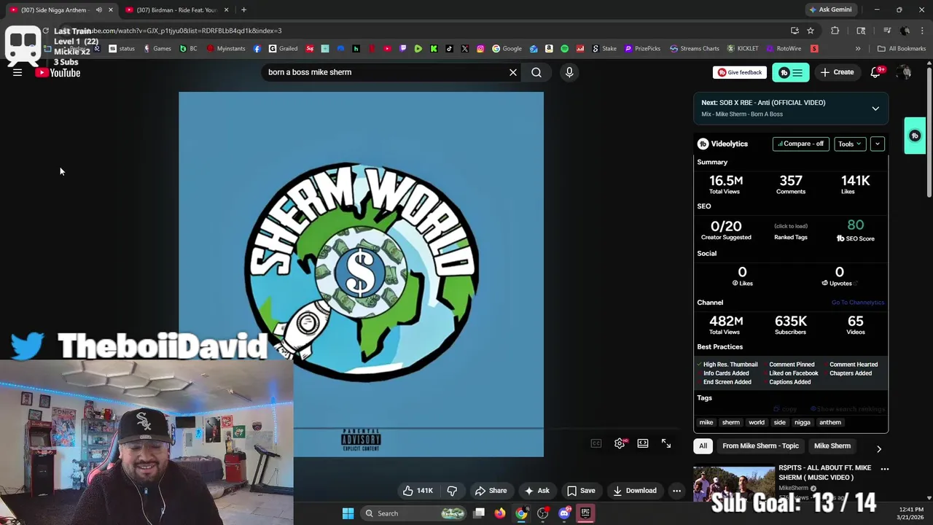This screenshot has height=525, width=933.
Task: Follow the Go To Channelytics link
Action: (857, 303)
